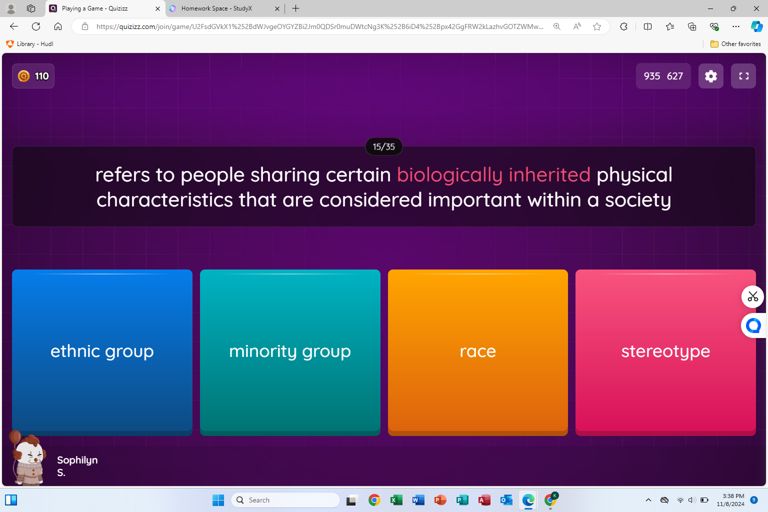Open clock and calendar 3:38 PM
The width and height of the screenshot is (768, 512).
point(730,500)
